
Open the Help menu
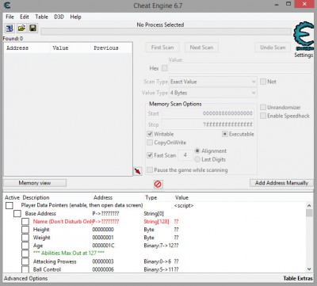75,17
